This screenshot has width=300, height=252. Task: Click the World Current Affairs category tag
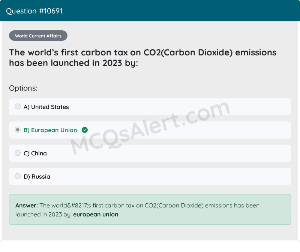tap(38, 36)
